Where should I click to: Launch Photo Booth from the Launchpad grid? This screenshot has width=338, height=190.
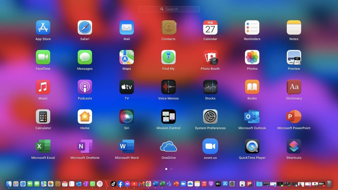210,57
